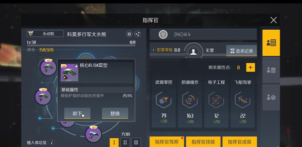Open the third sidebar tab with layers icon
Screen dimensions: 302x147
tap(271, 97)
